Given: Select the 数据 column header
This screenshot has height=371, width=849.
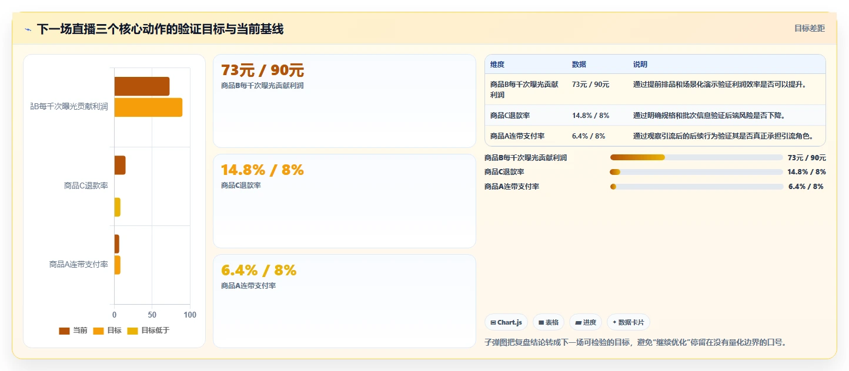Looking at the screenshot, I should pyautogui.click(x=579, y=65).
